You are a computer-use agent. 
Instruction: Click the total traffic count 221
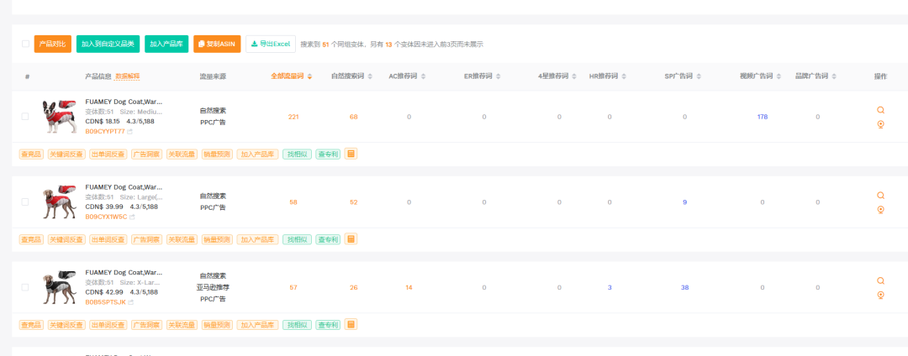click(x=293, y=117)
